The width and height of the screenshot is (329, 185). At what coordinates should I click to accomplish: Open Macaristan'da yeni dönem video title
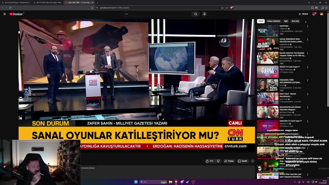tap(290, 108)
